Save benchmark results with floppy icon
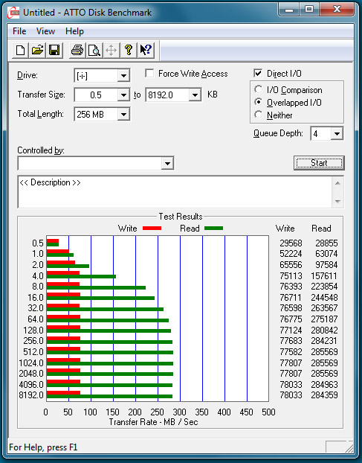Image resolution: width=362 pixels, height=463 pixels. click(x=54, y=50)
